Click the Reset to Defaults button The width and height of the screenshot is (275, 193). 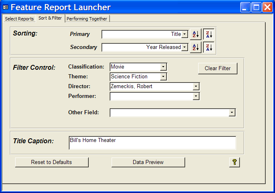coord(51,162)
